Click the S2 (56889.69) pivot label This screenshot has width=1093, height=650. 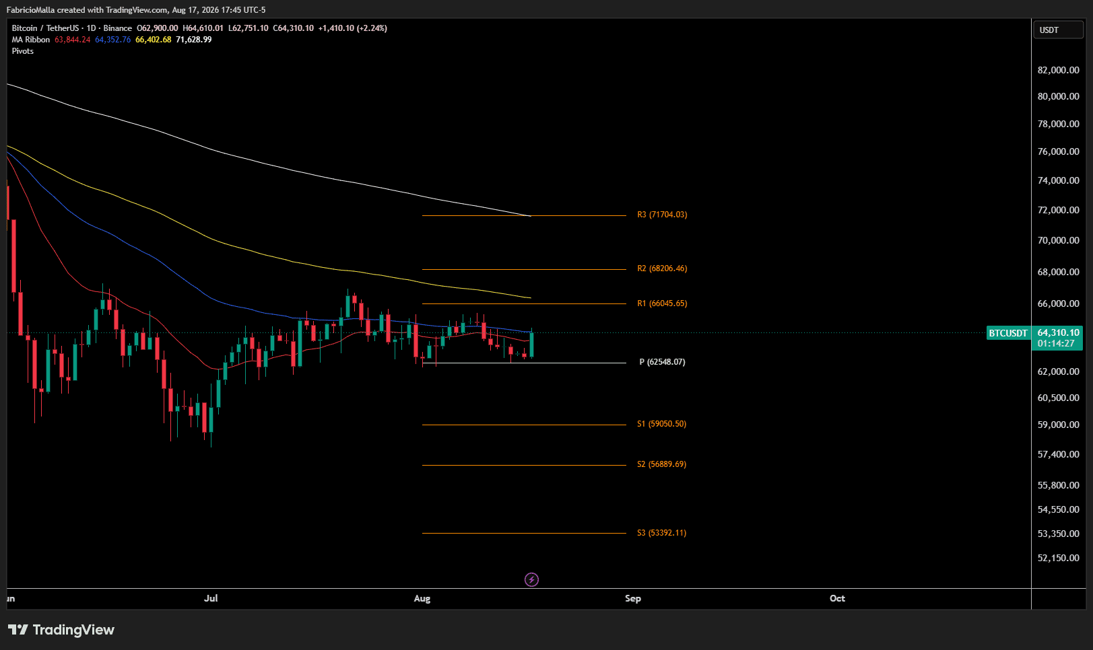(x=662, y=464)
